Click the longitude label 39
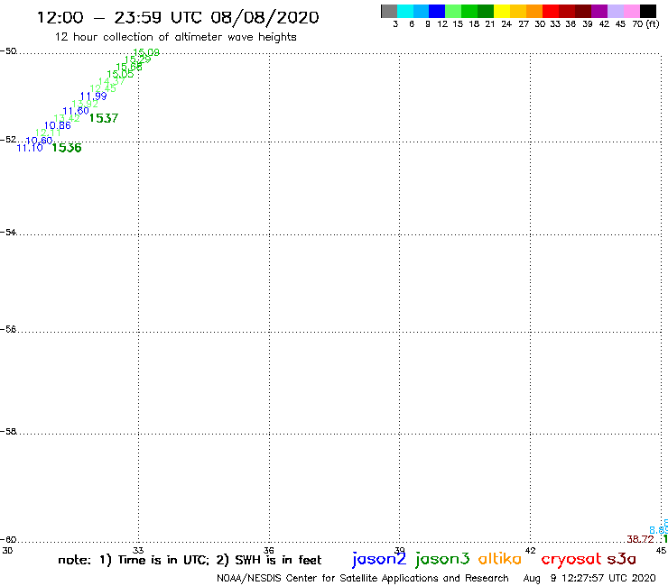The width and height of the screenshot is (668, 586). pos(399,550)
